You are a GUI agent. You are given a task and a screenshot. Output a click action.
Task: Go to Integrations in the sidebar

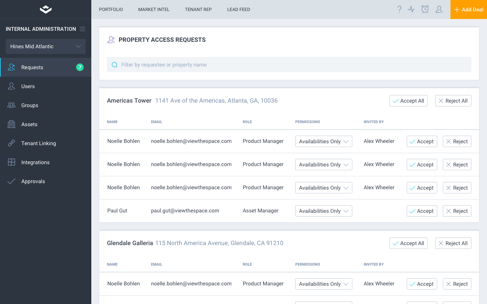pyautogui.click(x=35, y=162)
